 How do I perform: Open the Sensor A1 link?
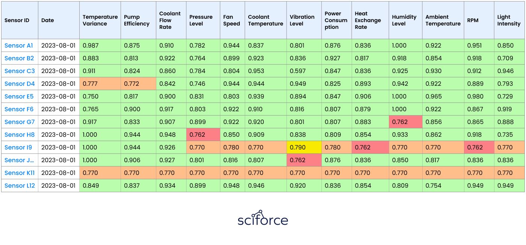tap(19, 45)
